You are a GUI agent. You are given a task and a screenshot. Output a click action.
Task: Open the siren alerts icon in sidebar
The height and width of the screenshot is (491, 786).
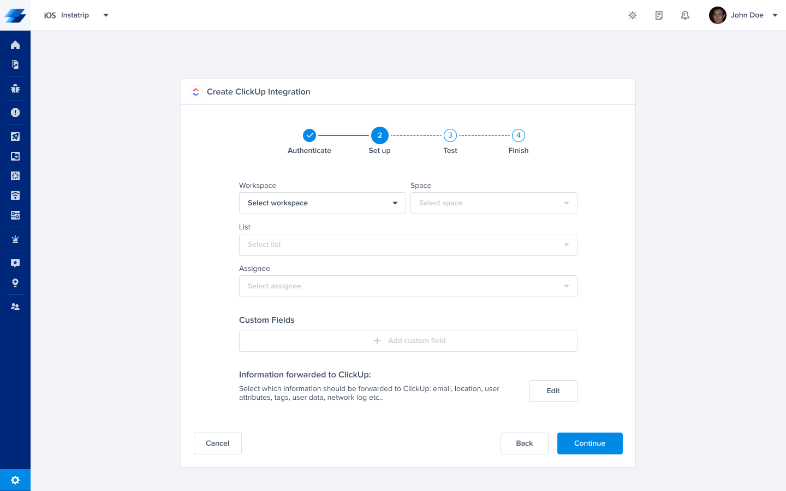[x=15, y=239]
